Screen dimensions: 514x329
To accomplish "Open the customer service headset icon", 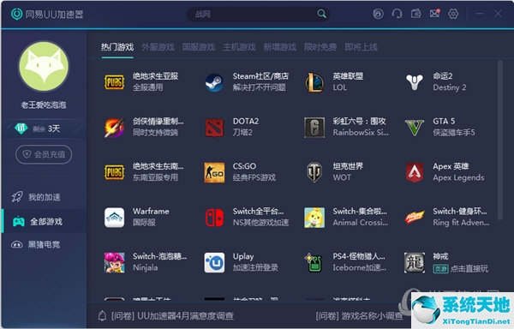I will tap(397, 14).
